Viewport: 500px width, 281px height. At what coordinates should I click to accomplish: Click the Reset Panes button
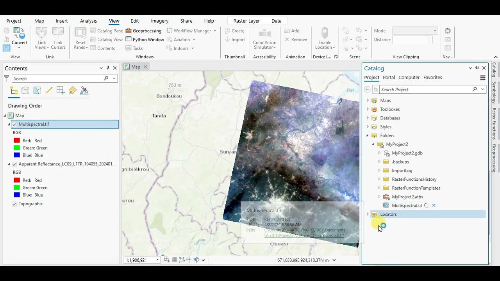(x=80, y=38)
